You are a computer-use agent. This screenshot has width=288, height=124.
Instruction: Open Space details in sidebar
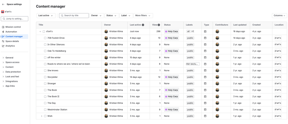(x=14, y=41)
